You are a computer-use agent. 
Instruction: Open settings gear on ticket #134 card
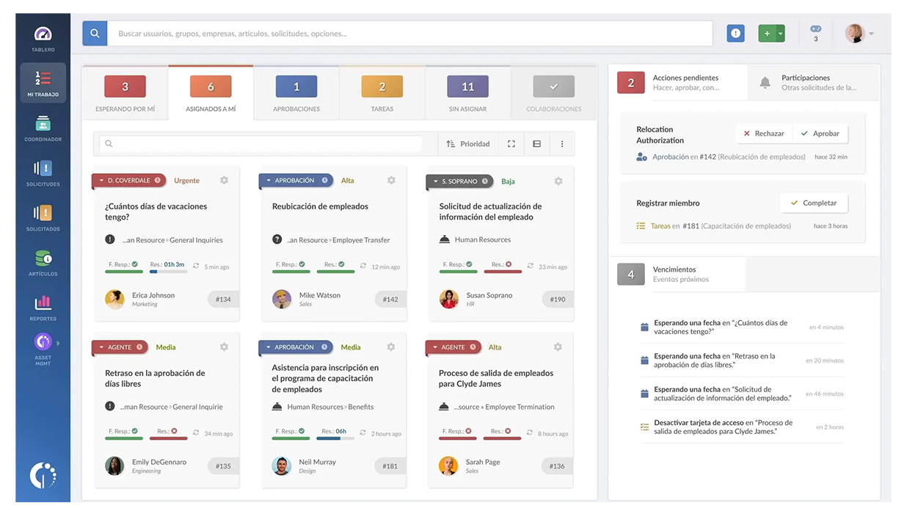(x=224, y=180)
